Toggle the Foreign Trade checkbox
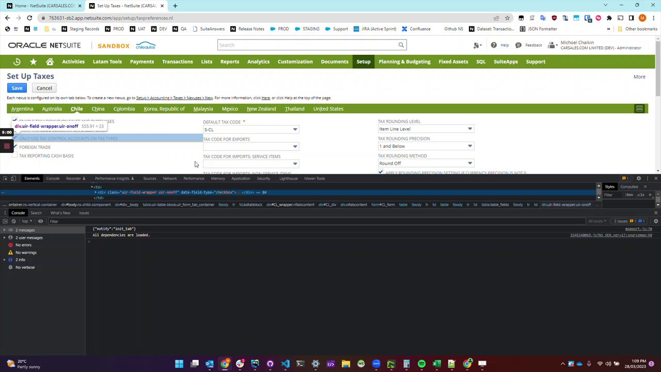The height and width of the screenshot is (372, 661). (x=14, y=147)
